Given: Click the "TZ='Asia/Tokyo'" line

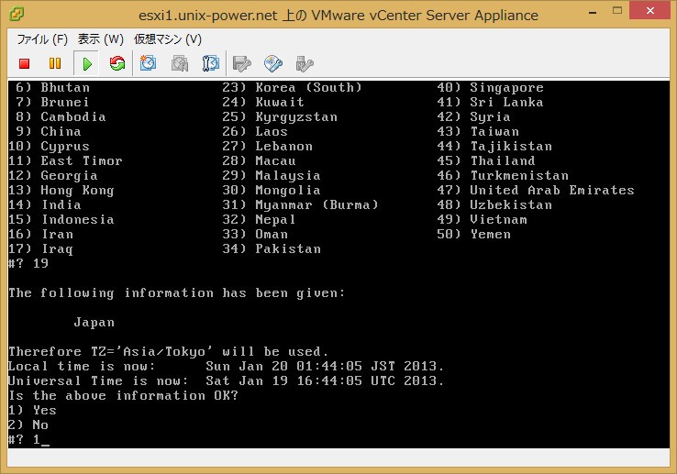Looking at the screenshot, I should click(x=169, y=351).
